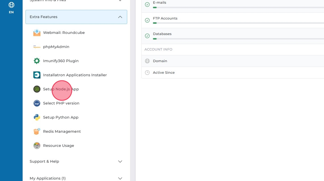Click the Resource Usage gauge icon
Viewport: 324px width, 181px height.
37,146
